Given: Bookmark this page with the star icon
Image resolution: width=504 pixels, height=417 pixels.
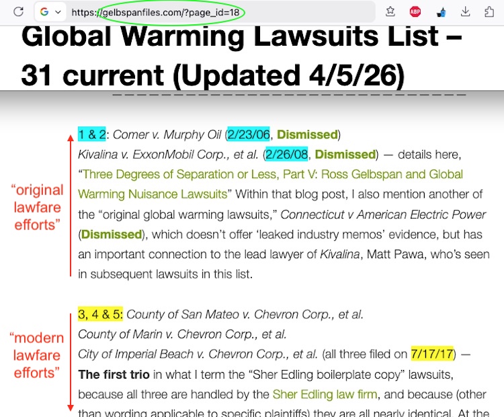Looking at the screenshot, I should coord(390,11).
